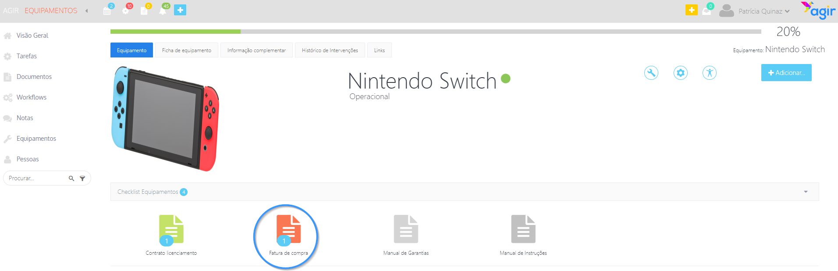Collapse the Checklist Equipamentos panel arrow

pos(806,192)
